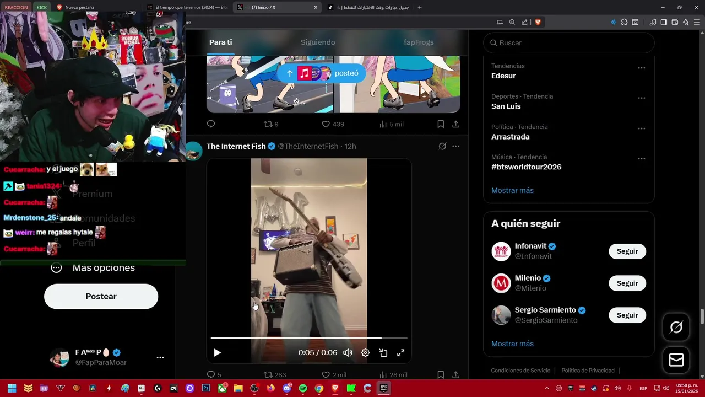Share the Internet Fish post
This screenshot has height=397, width=705.
456,375
